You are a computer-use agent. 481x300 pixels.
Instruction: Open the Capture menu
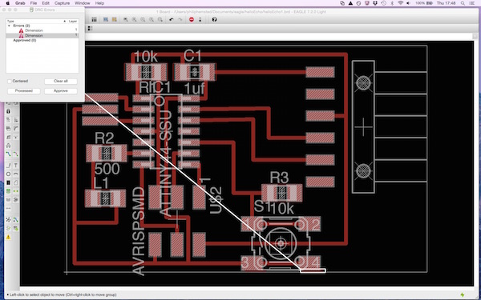click(63, 3)
